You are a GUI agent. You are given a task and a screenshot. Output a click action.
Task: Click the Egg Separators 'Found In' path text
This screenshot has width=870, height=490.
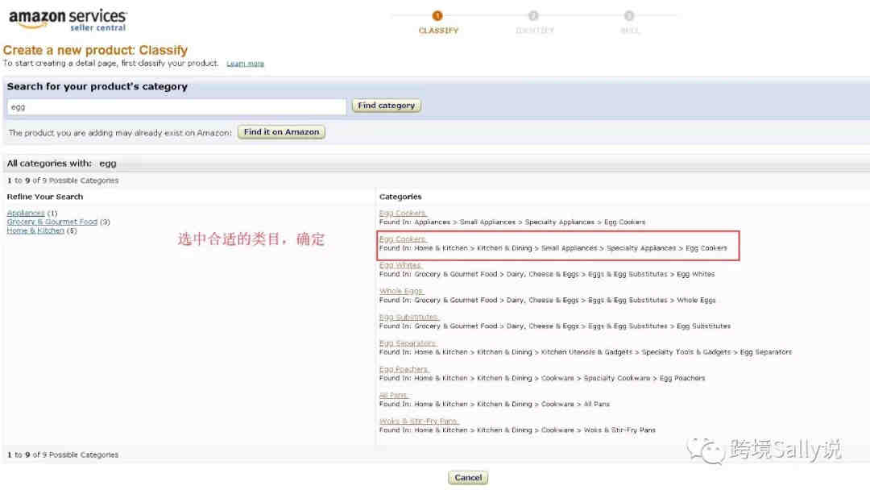point(586,352)
